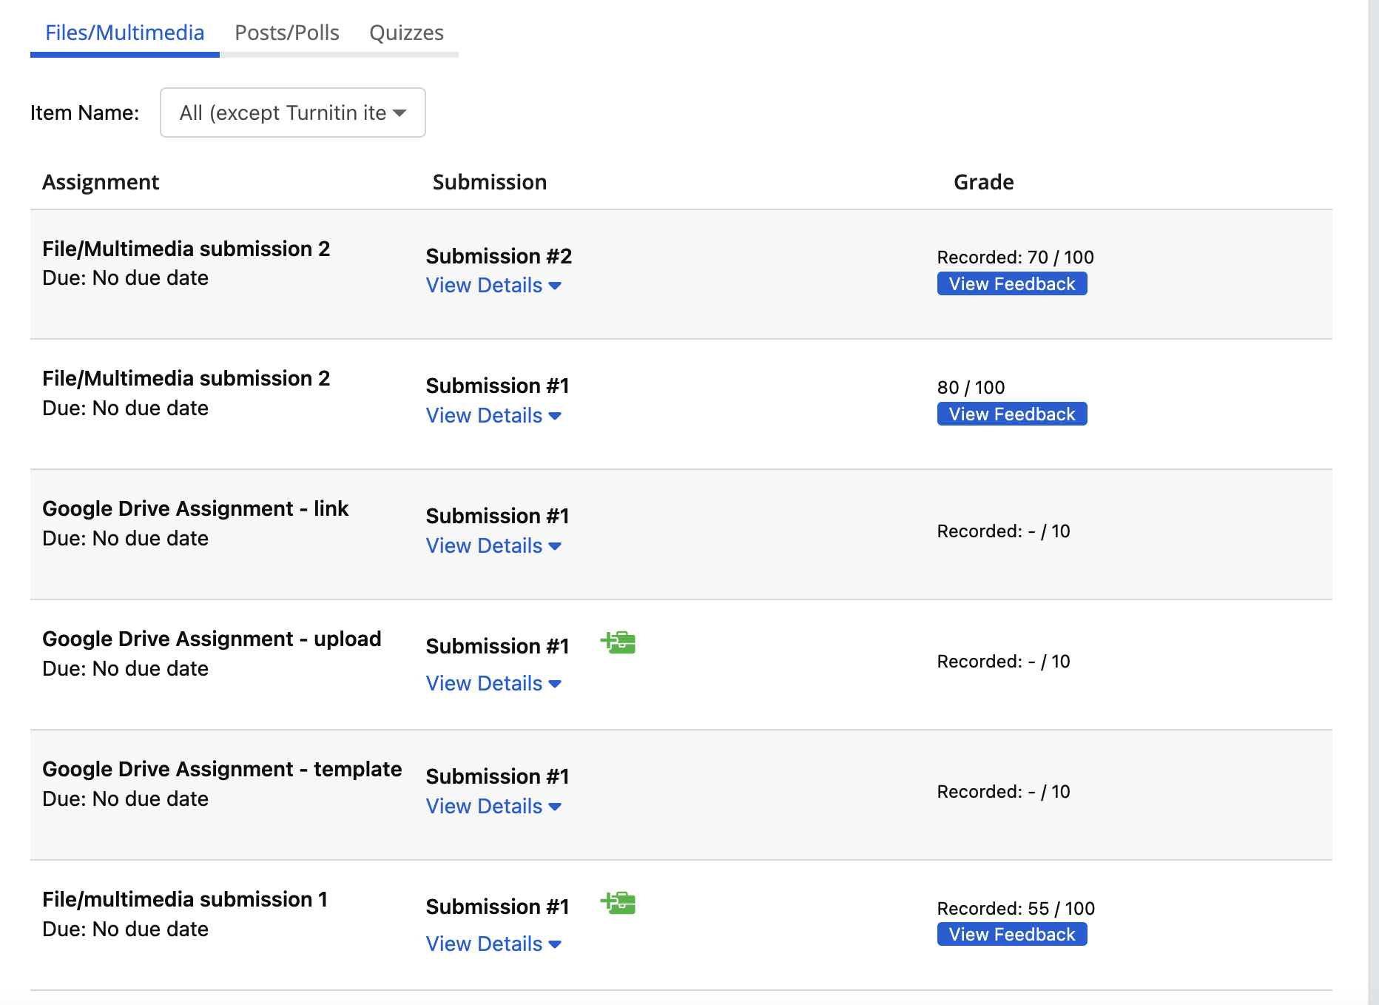Click 'Google Drive Assignment - template' title
The height and width of the screenshot is (1005, 1379).
pyautogui.click(x=222, y=769)
